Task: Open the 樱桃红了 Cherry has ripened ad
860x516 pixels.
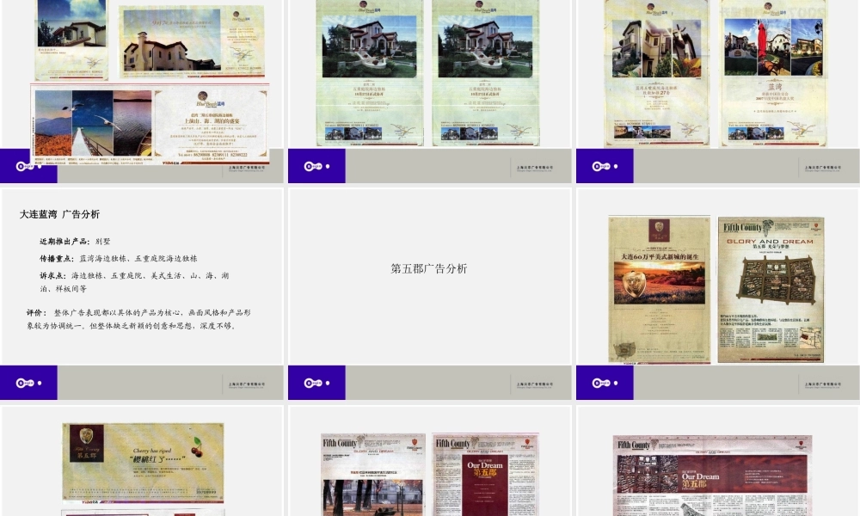Action: (x=143, y=462)
